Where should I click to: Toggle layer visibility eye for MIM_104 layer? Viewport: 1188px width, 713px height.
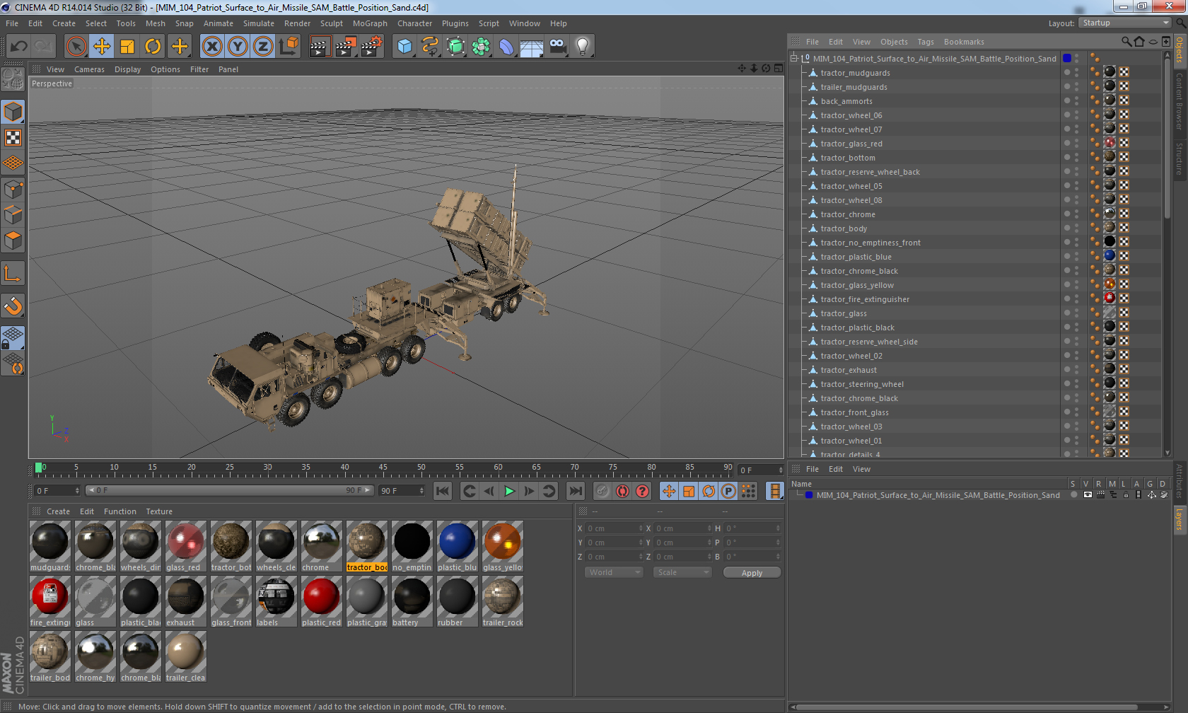(x=1087, y=495)
